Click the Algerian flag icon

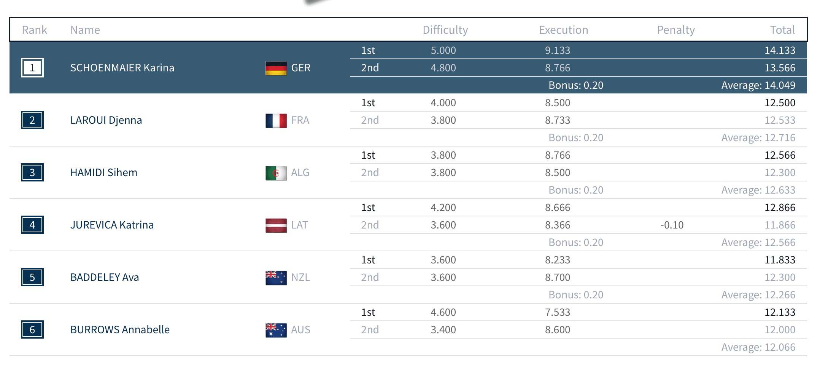276,173
